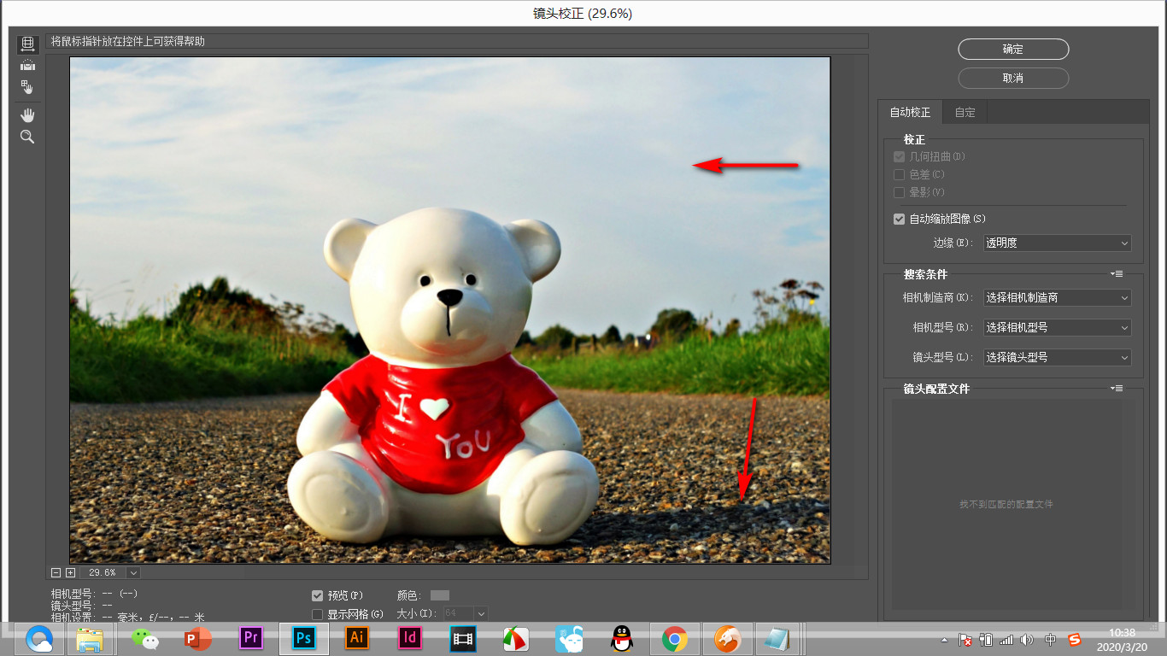The image size is (1167, 656).
Task: Click the 确定 button
Action: point(1013,50)
